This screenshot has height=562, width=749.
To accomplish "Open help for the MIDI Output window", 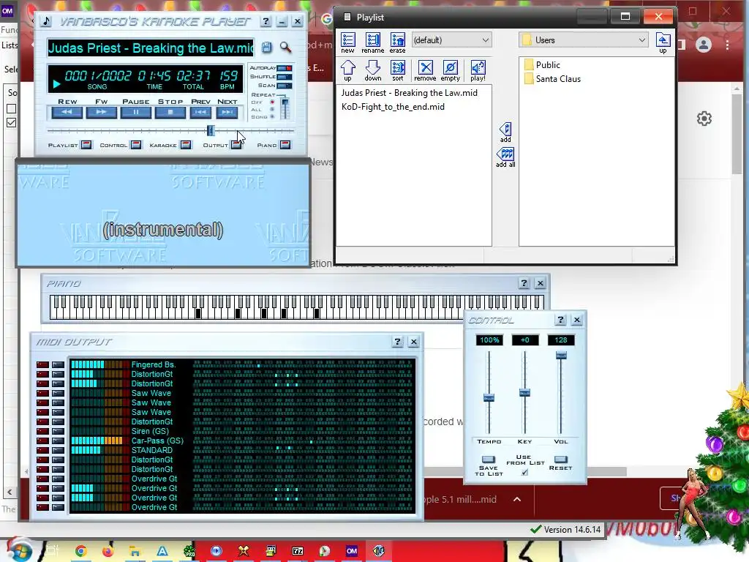I will point(397,342).
